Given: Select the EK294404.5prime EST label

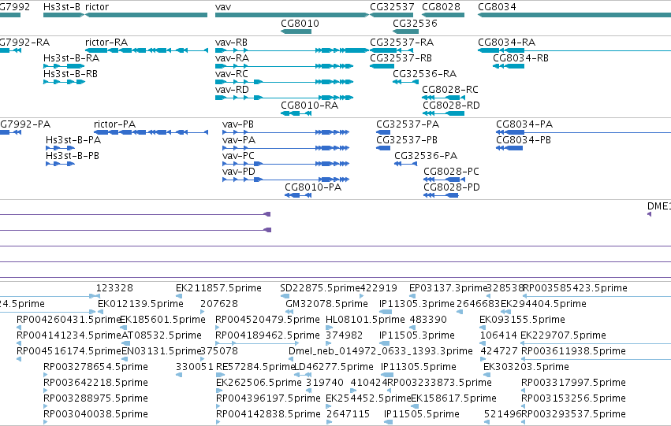Looking at the screenshot, I should [543, 304].
